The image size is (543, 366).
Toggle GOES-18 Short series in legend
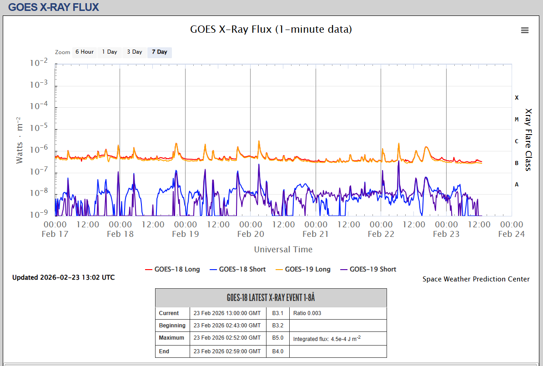click(237, 269)
